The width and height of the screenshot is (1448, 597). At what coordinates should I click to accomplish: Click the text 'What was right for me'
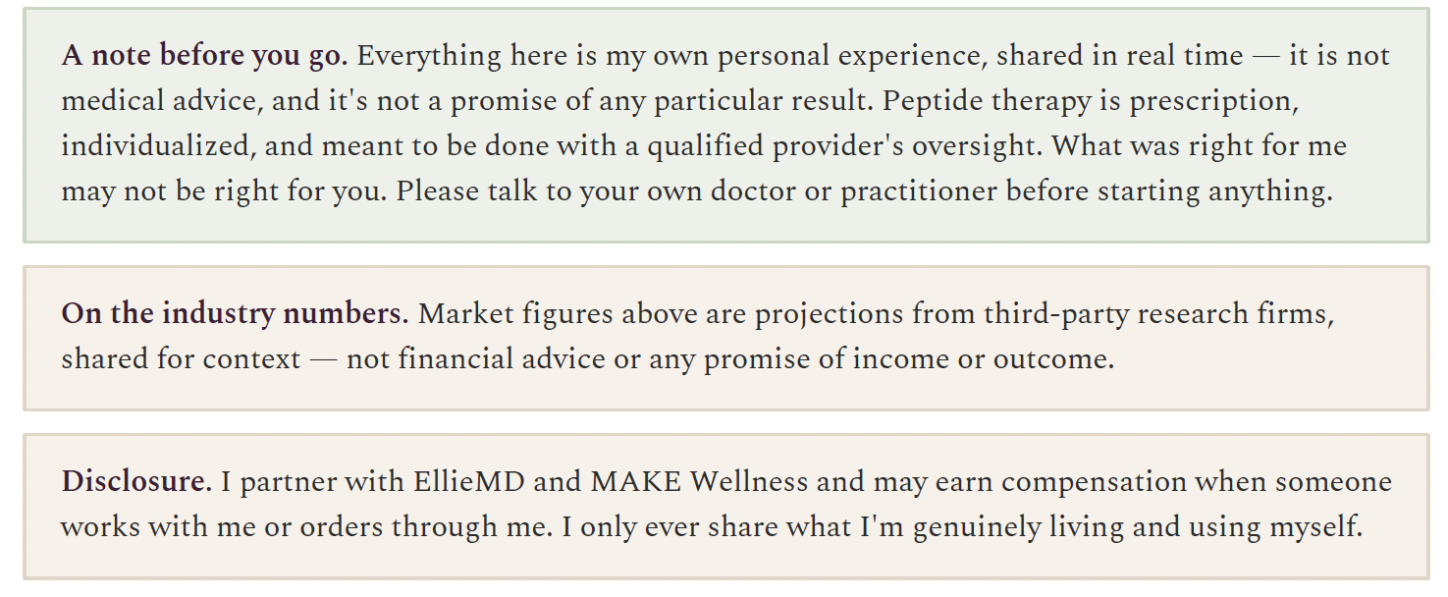[1200, 146]
